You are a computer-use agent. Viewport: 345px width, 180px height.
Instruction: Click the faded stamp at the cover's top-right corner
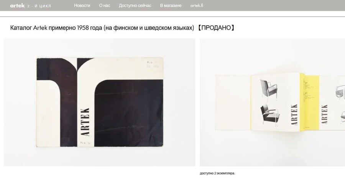pos(153,64)
